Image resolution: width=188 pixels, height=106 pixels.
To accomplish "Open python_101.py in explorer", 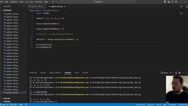I will 12,14.
